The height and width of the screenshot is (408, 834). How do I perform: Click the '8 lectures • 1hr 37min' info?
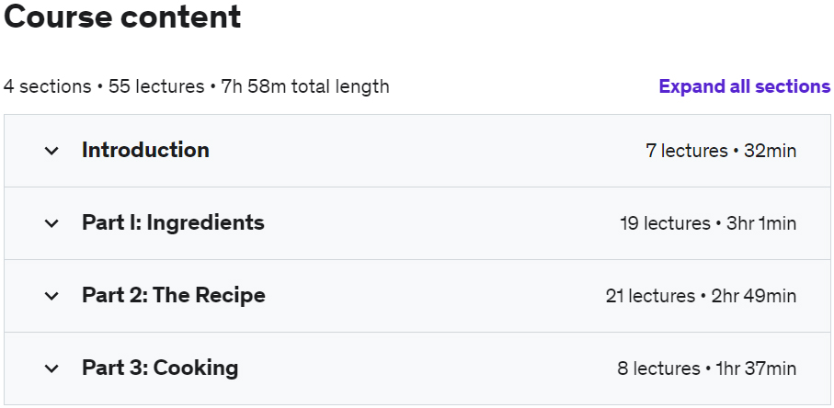click(707, 368)
